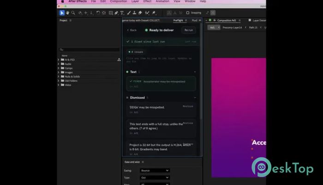Screen dimensions: 323x185
Task: Open the Animation menu
Action: pyautogui.click(x=162, y=1)
